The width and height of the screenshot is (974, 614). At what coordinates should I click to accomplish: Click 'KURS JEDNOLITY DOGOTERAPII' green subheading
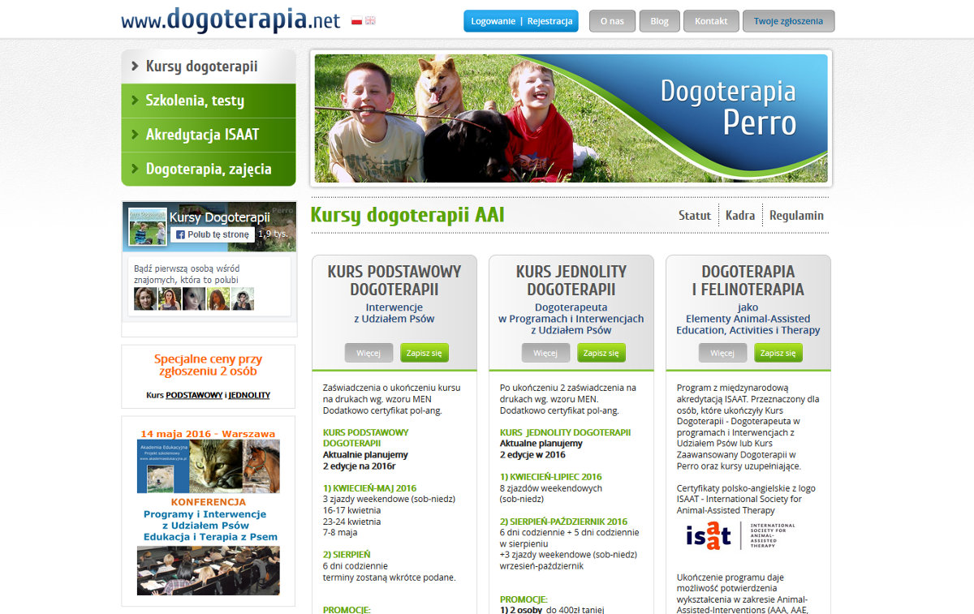(x=565, y=432)
